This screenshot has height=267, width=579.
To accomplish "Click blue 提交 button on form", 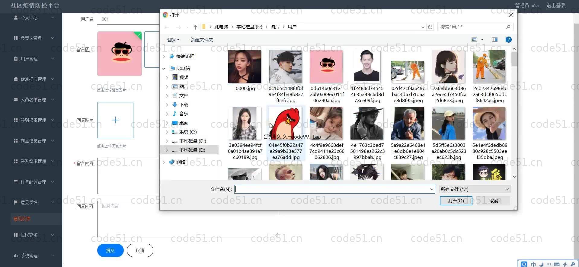I will 110,250.
